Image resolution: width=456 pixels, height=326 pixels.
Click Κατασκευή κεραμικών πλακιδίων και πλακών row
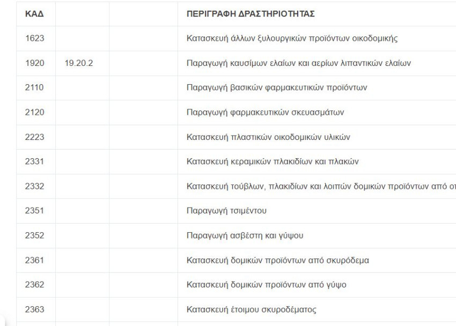(x=236, y=161)
